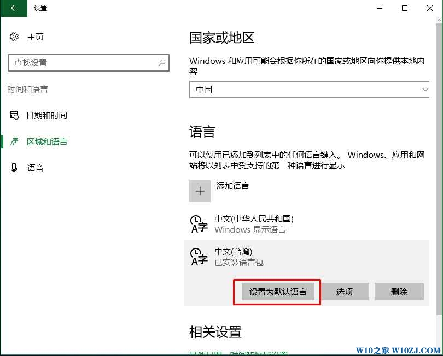Click the 中文(中华人民共和国) language icon

pyautogui.click(x=199, y=224)
